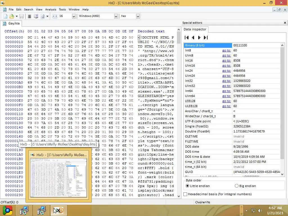Click the DOS date value 9/28/1996

[241, 147]
